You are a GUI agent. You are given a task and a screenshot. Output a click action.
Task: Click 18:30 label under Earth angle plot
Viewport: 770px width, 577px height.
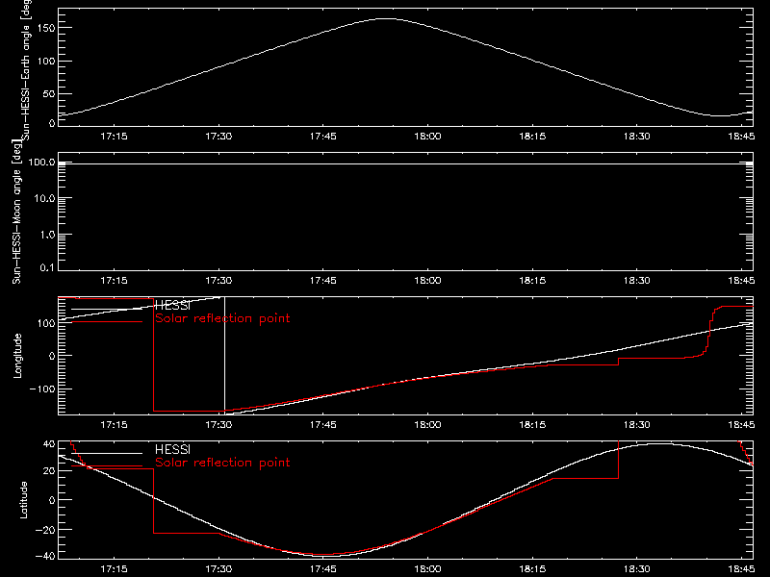pos(637,137)
